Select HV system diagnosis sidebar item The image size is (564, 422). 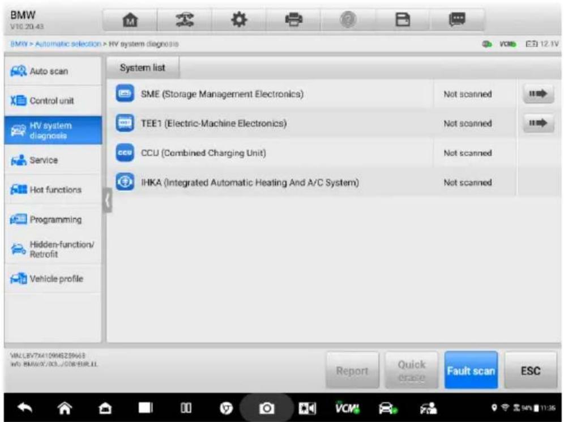[x=53, y=130]
